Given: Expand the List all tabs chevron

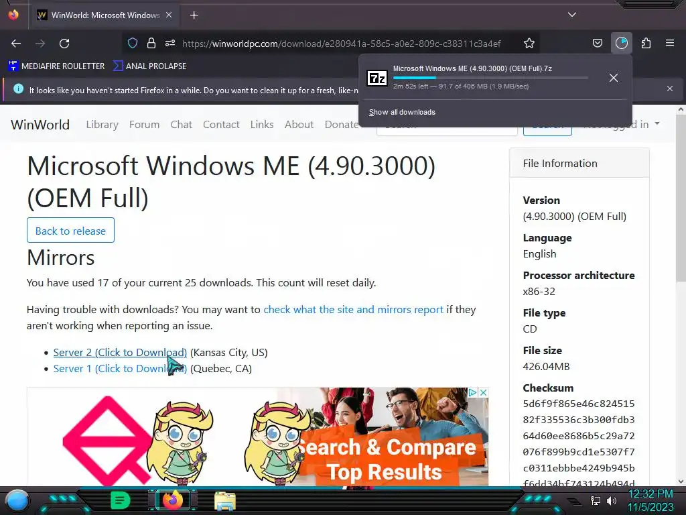Looking at the screenshot, I should pos(572,15).
